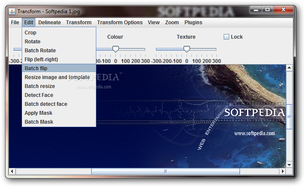The image size is (305, 187).
Task: Select Flip (left-right) entry
Action: click(59, 59)
